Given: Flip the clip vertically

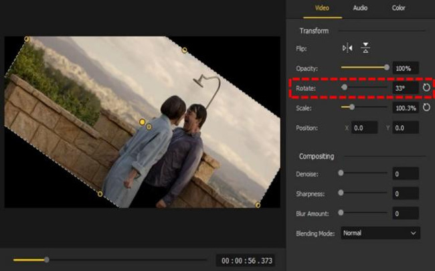Looking at the screenshot, I should (365, 48).
